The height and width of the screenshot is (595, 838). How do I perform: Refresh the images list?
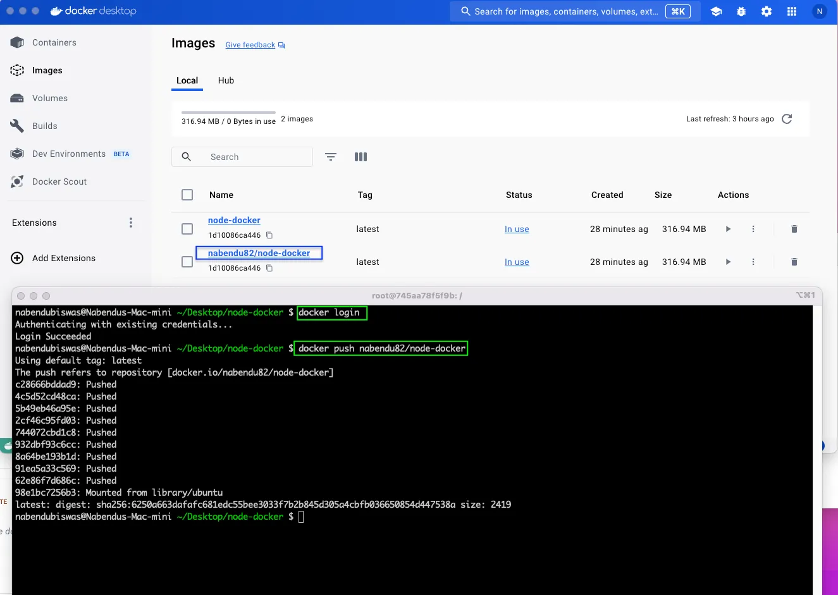[787, 119]
